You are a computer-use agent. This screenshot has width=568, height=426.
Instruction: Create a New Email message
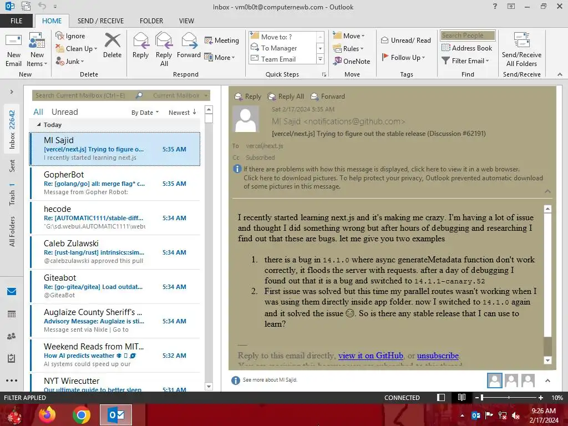13,49
